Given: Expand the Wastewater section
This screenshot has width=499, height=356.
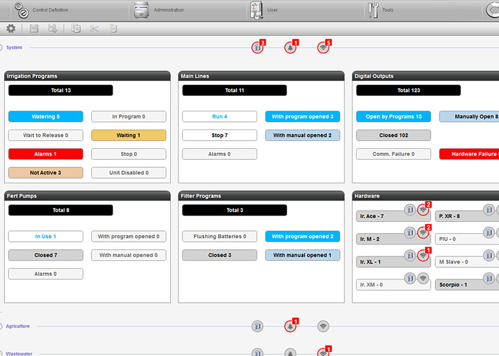Looking at the screenshot, I should coord(2,353).
